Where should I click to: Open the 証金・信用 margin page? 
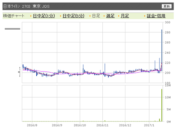pyautogui.click(x=156, y=16)
